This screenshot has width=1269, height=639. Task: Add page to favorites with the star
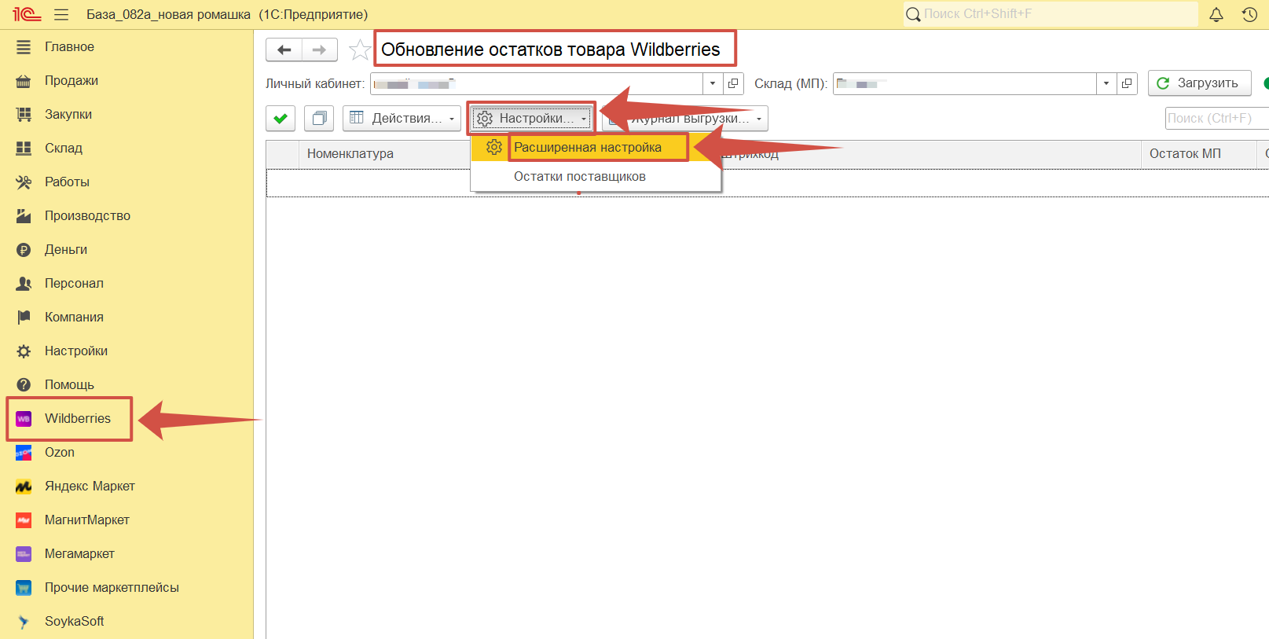[x=360, y=50]
